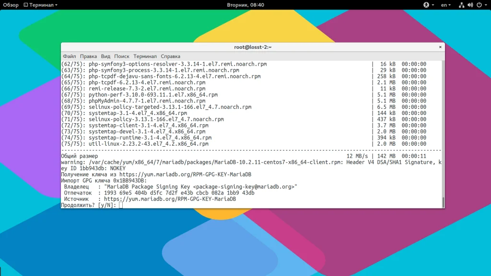Image resolution: width=491 pixels, height=276 pixels.
Task: Click the terminal scrollbar thumb
Action: [x=443, y=202]
